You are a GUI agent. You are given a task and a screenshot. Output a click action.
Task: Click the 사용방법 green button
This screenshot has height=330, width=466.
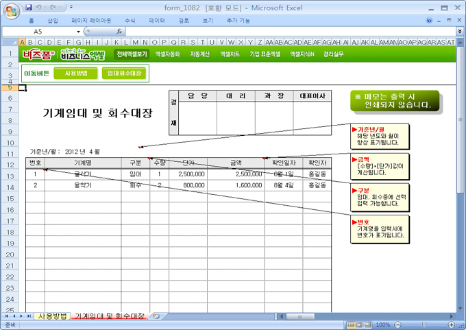point(75,73)
